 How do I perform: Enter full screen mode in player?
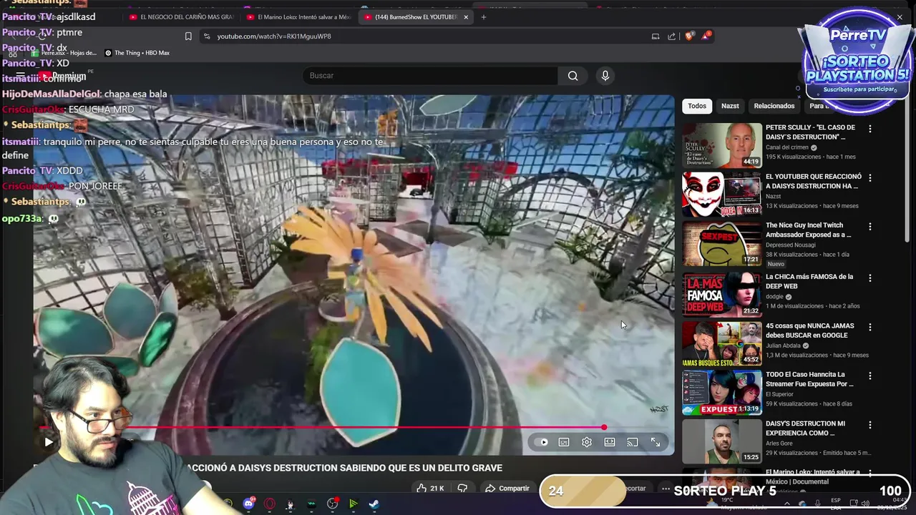[x=656, y=443]
